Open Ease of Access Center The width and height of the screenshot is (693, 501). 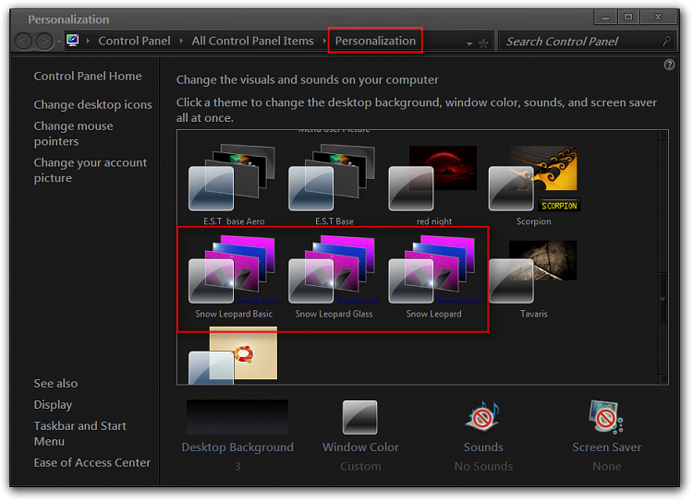tap(91, 462)
